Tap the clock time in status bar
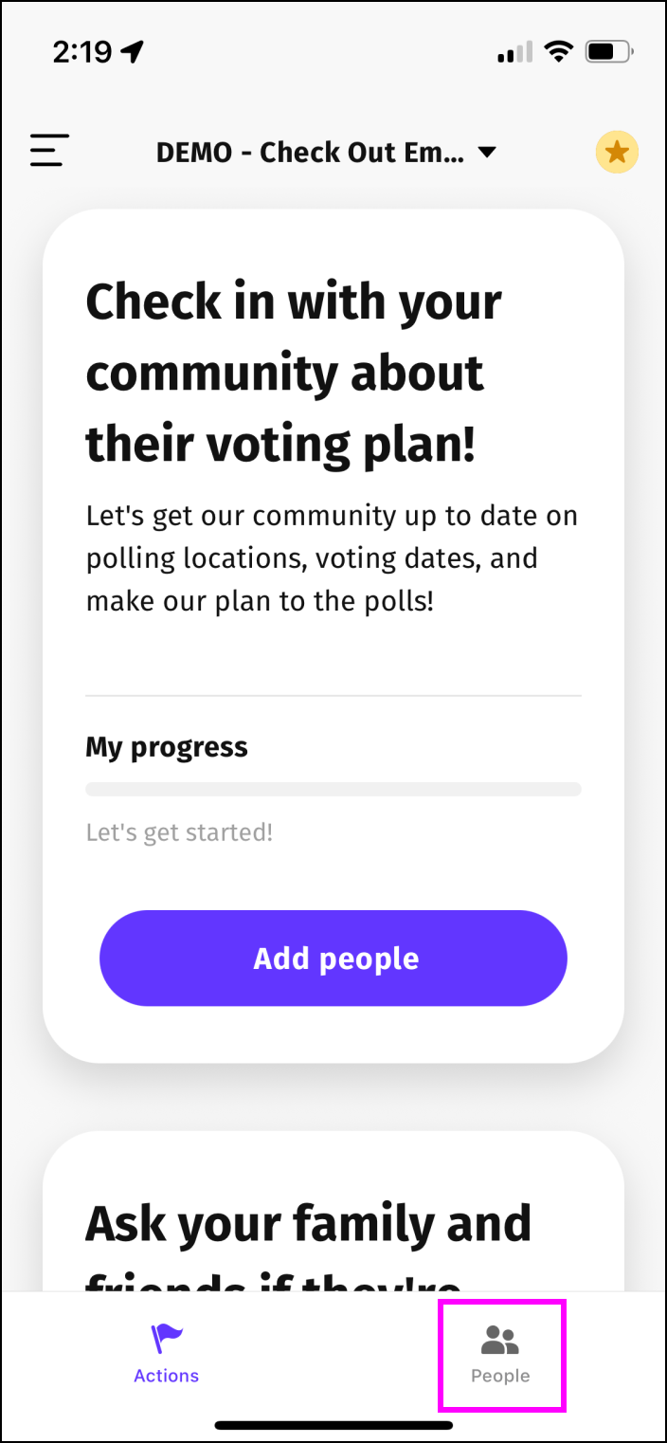 pyautogui.click(x=81, y=52)
